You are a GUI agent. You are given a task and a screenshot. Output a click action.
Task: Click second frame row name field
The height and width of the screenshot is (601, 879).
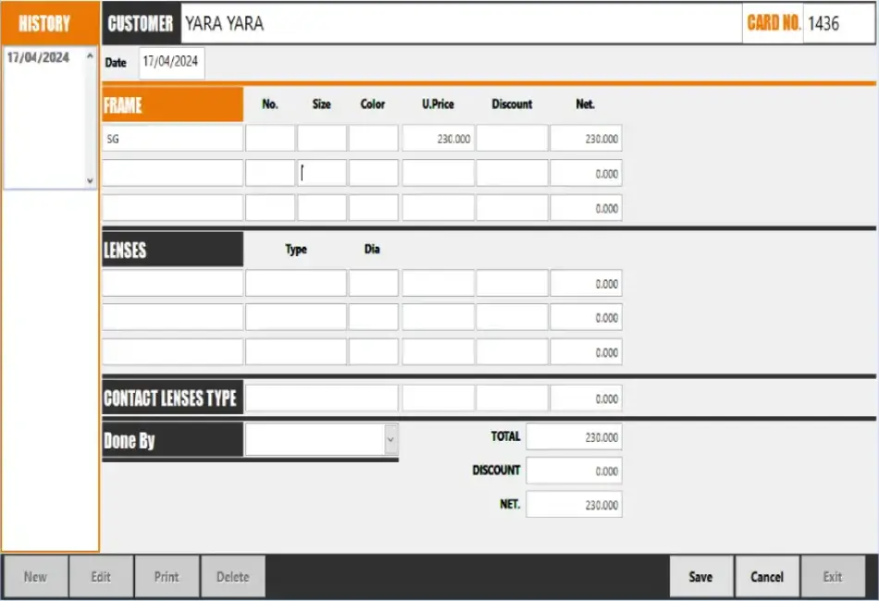[173, 173]
